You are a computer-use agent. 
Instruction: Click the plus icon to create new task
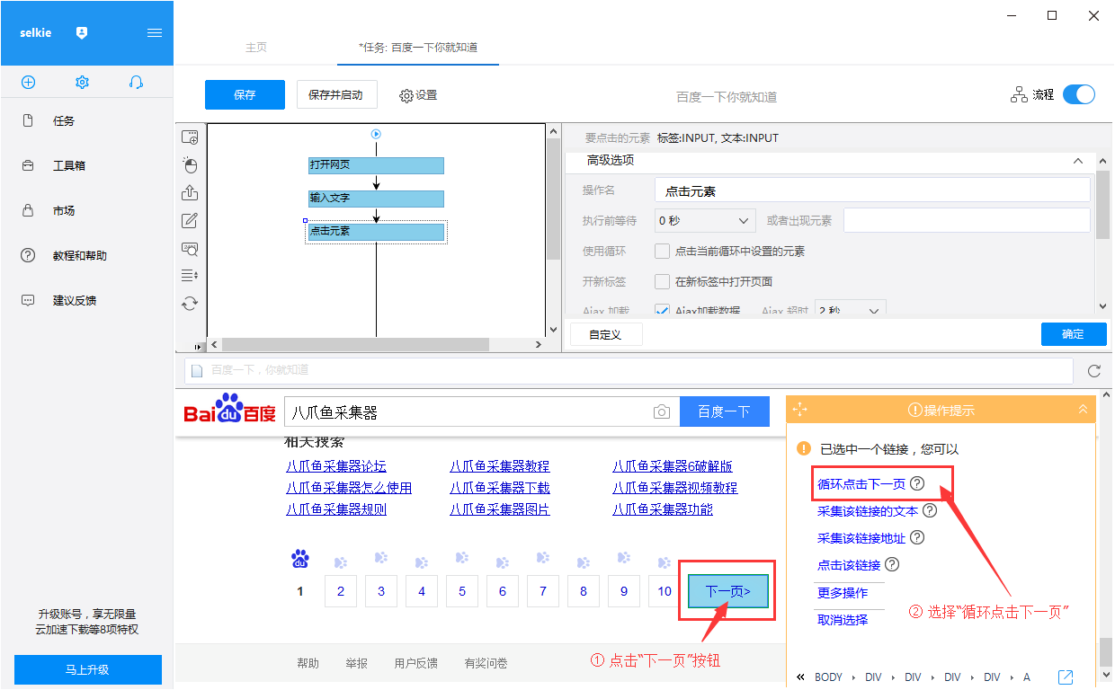(28, 82)
